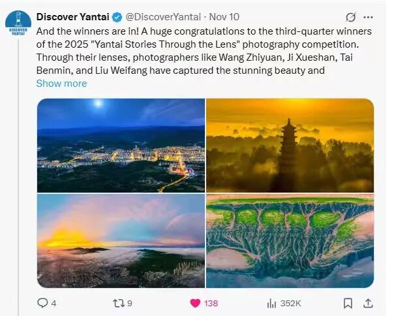View post analytics bar chart icon
This screenshot has width=396, height=316.
point(272,303)
